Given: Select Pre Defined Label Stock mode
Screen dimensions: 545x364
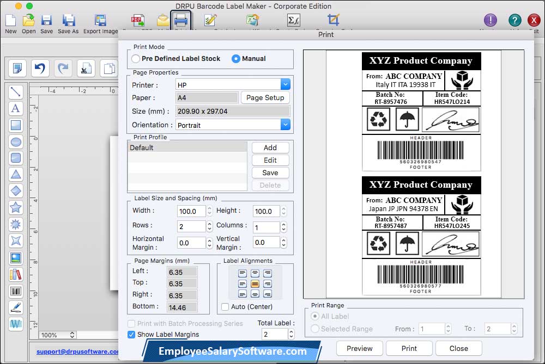Looking at the screenshot, I should (x=136, y=59).
